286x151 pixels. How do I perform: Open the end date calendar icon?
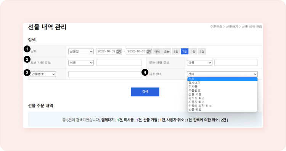(149, 52)
